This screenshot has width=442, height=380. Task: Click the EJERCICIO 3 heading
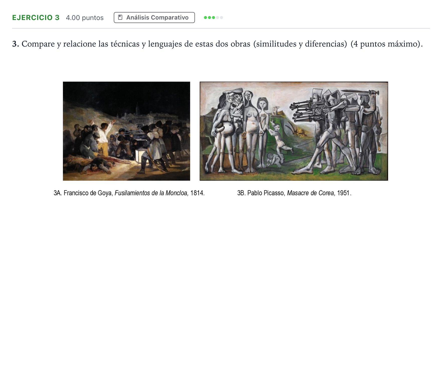tap(36, 18)
